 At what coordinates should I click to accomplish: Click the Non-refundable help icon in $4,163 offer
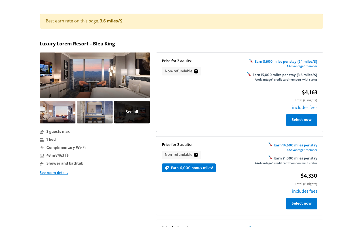click(196, 71)
